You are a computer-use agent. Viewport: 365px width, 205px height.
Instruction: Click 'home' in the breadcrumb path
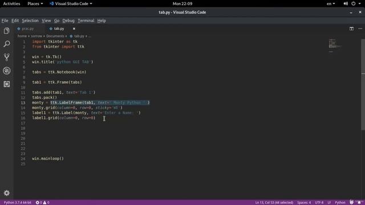[22, 36]
